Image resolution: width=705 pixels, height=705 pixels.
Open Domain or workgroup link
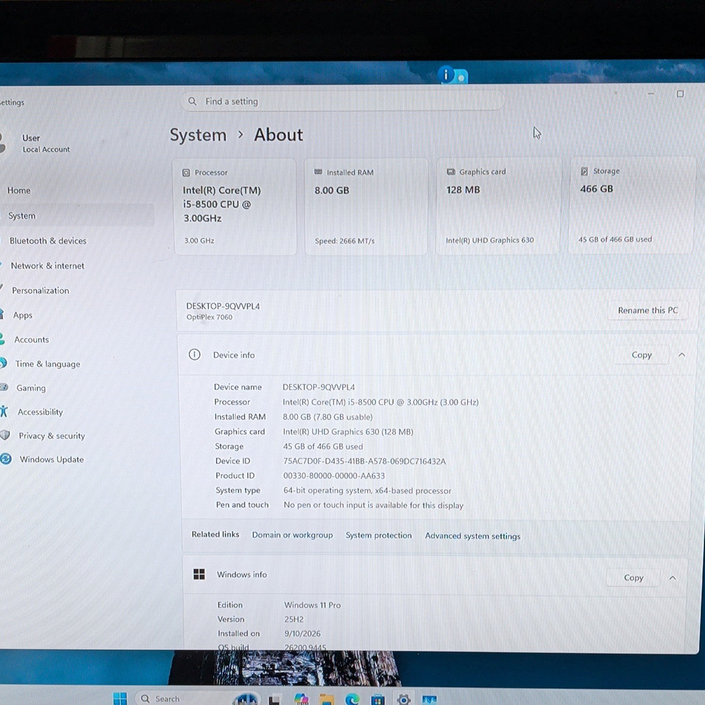tap(292, 535)
